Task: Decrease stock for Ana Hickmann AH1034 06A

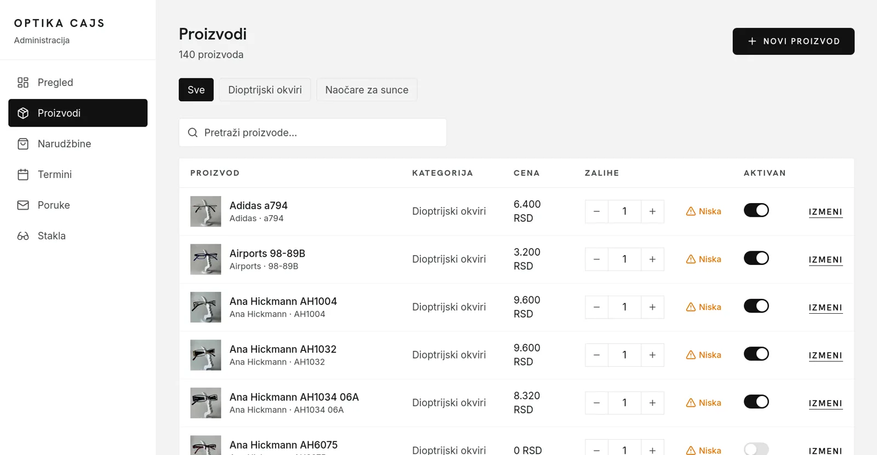Action: click(597, 403)
